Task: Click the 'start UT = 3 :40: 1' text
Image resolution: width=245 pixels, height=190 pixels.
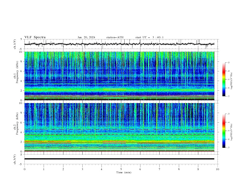Action: point(149,37)
